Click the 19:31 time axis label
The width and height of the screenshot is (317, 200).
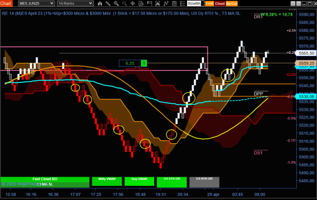(x=160, y=194)
